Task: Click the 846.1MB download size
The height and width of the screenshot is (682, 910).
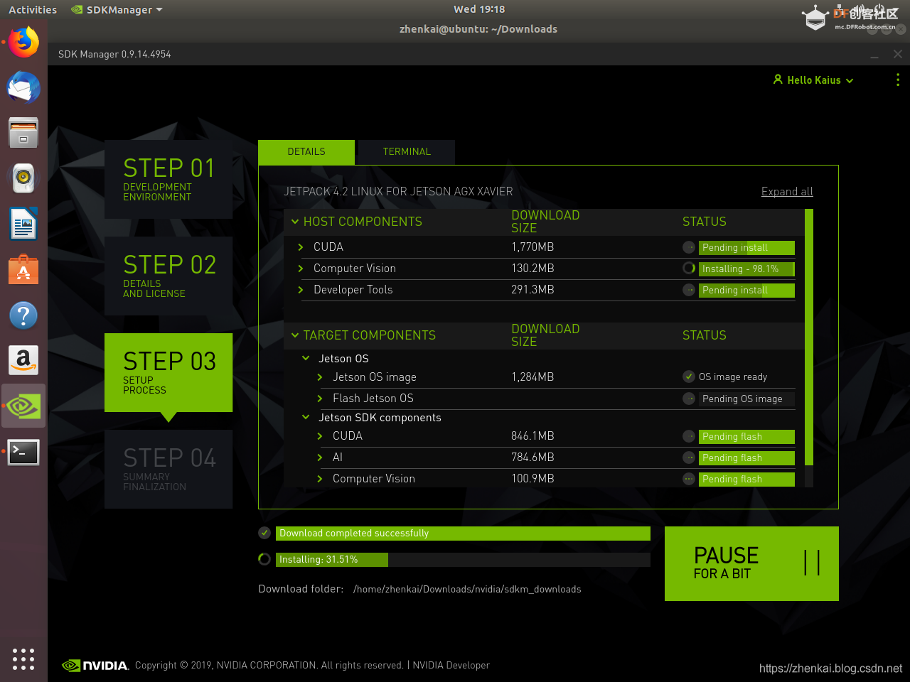Action: click(532, 436)
